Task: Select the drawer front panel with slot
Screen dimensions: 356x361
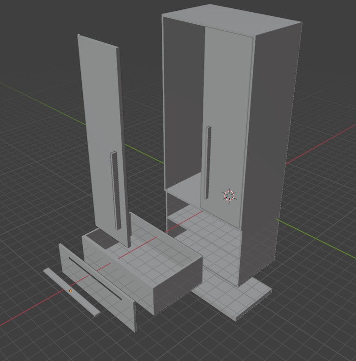Action: 97,287
